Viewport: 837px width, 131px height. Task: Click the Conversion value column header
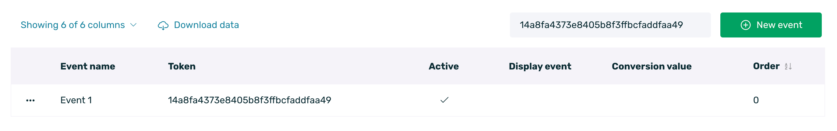point(652,66)
